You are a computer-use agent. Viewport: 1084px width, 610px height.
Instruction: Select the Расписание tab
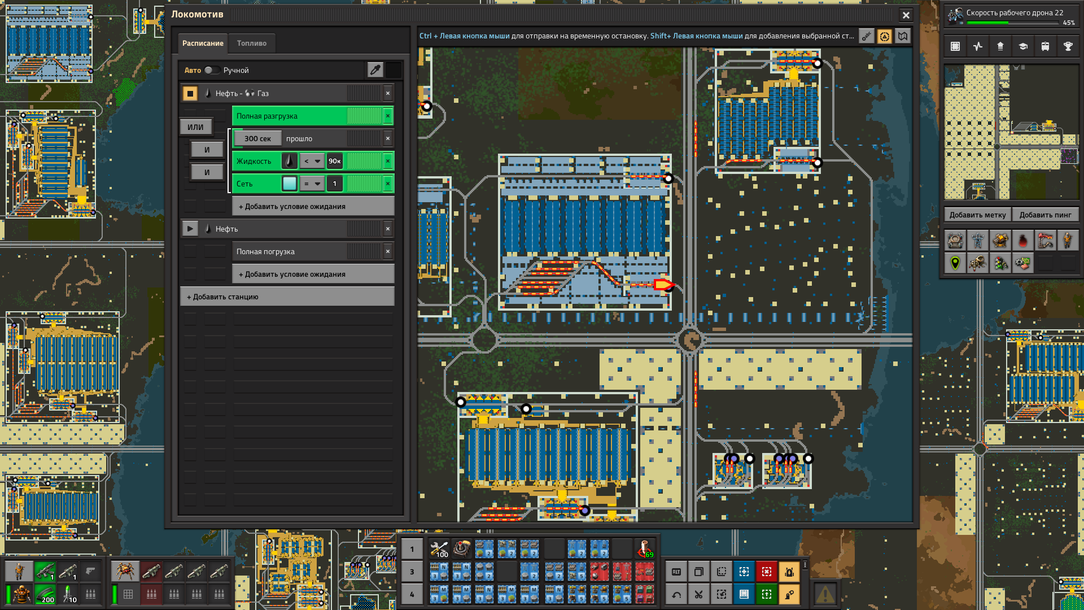tap(203, 43)
